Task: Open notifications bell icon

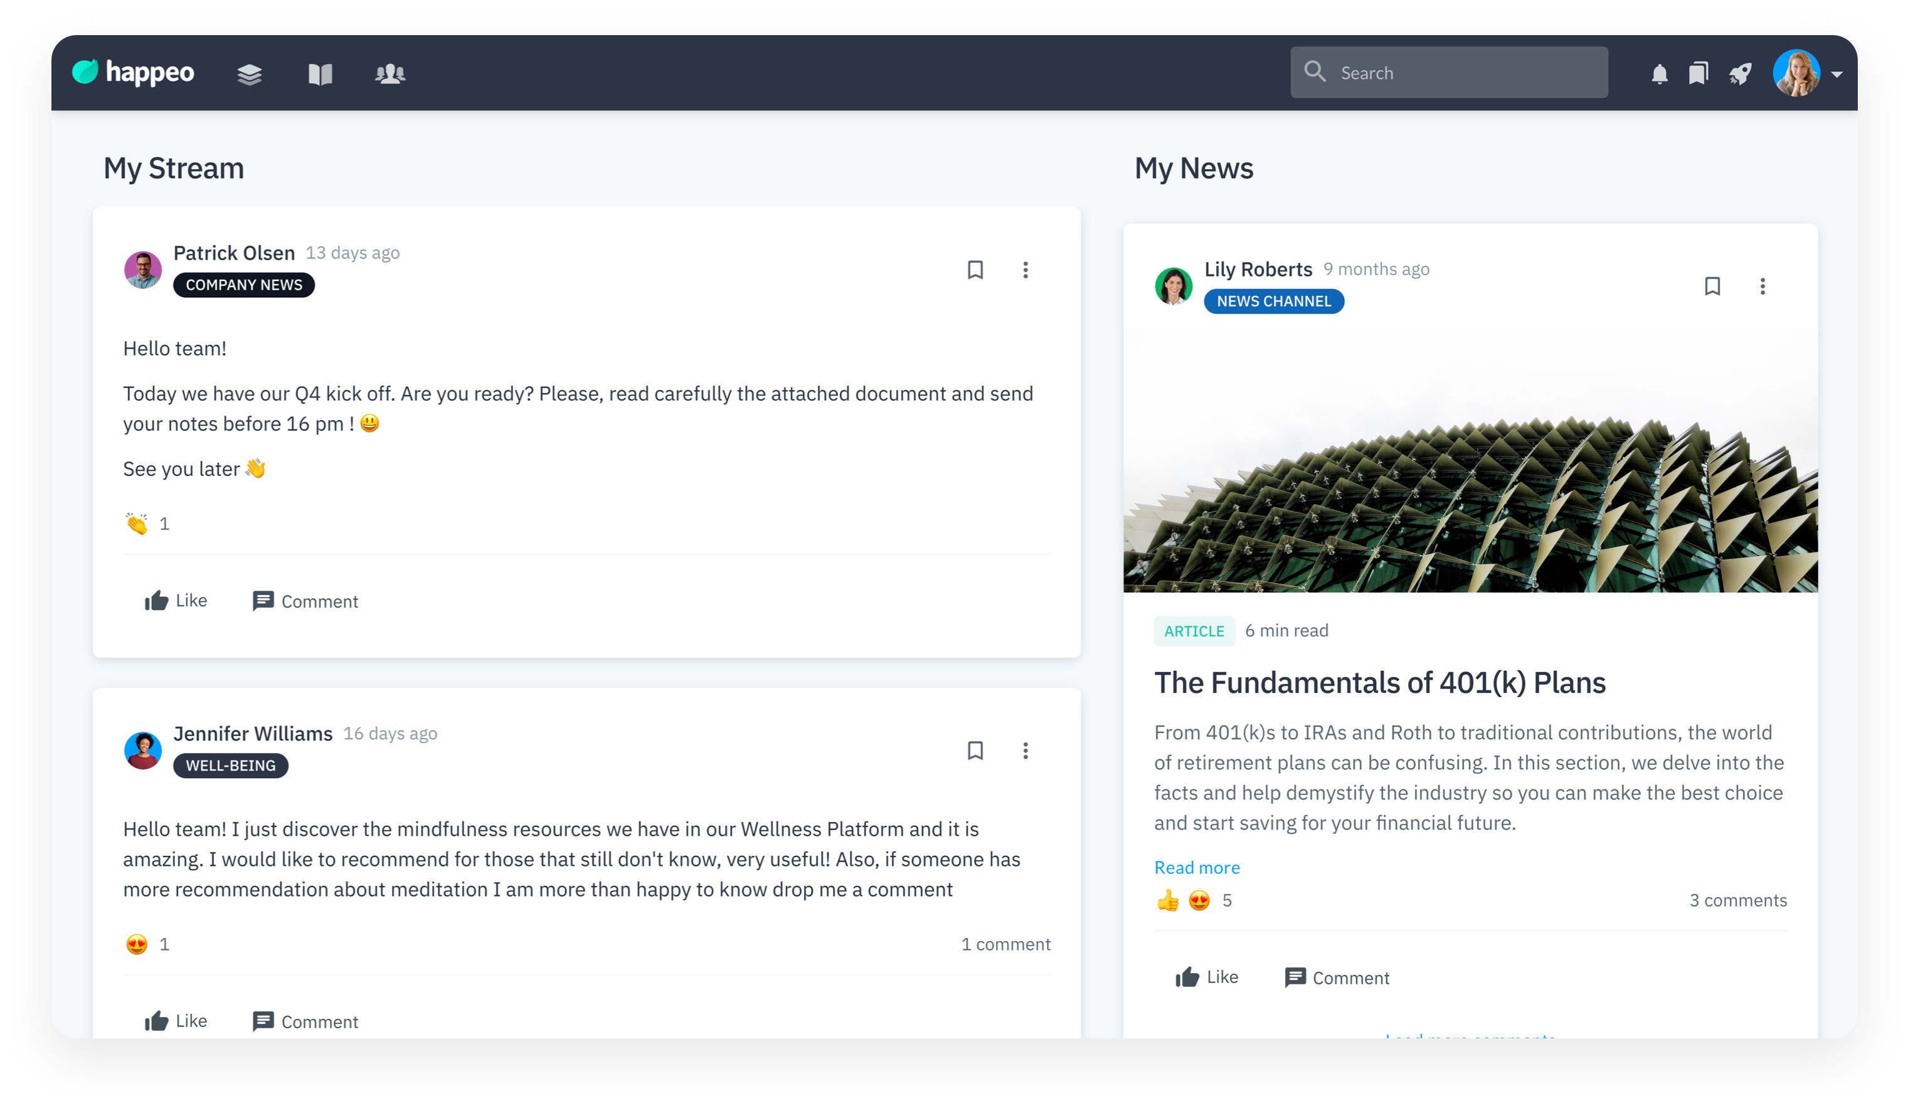Action: click(x=1659, y=73)
